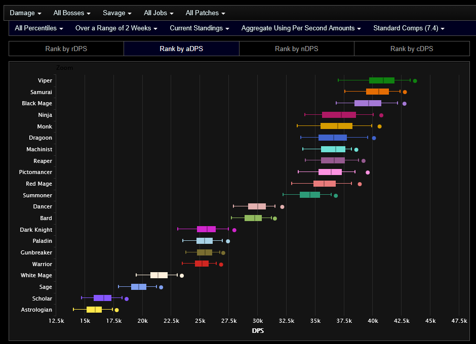Image resolution: width=476 pixels, height=344 pixels.
Task: Click the Scholar job label
Action: pos(42,298)
